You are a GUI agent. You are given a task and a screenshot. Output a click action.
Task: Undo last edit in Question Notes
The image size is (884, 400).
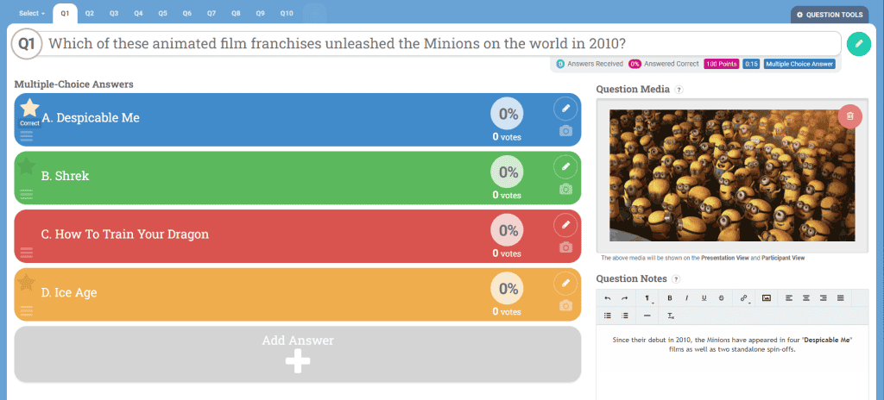tap(607, 298)
